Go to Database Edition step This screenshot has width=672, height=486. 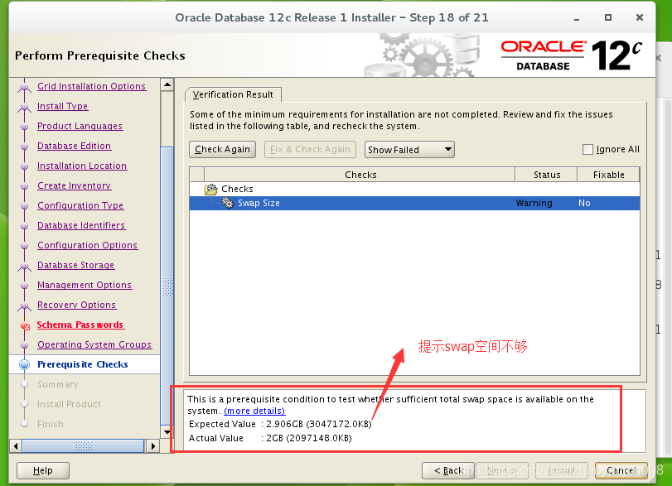pos(74,146)
